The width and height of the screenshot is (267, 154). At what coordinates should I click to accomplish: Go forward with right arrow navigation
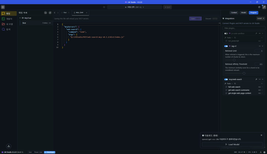[58, 13]
